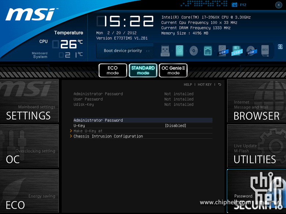The height and width of the screenshot is (214, 286).
Task: Select the BEV boot device icon
Action: click(265, 51)
